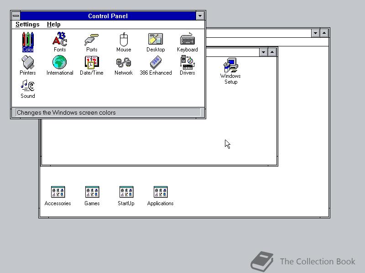
Task: Select the StartUp program group icon
Action: click(126, 196)
